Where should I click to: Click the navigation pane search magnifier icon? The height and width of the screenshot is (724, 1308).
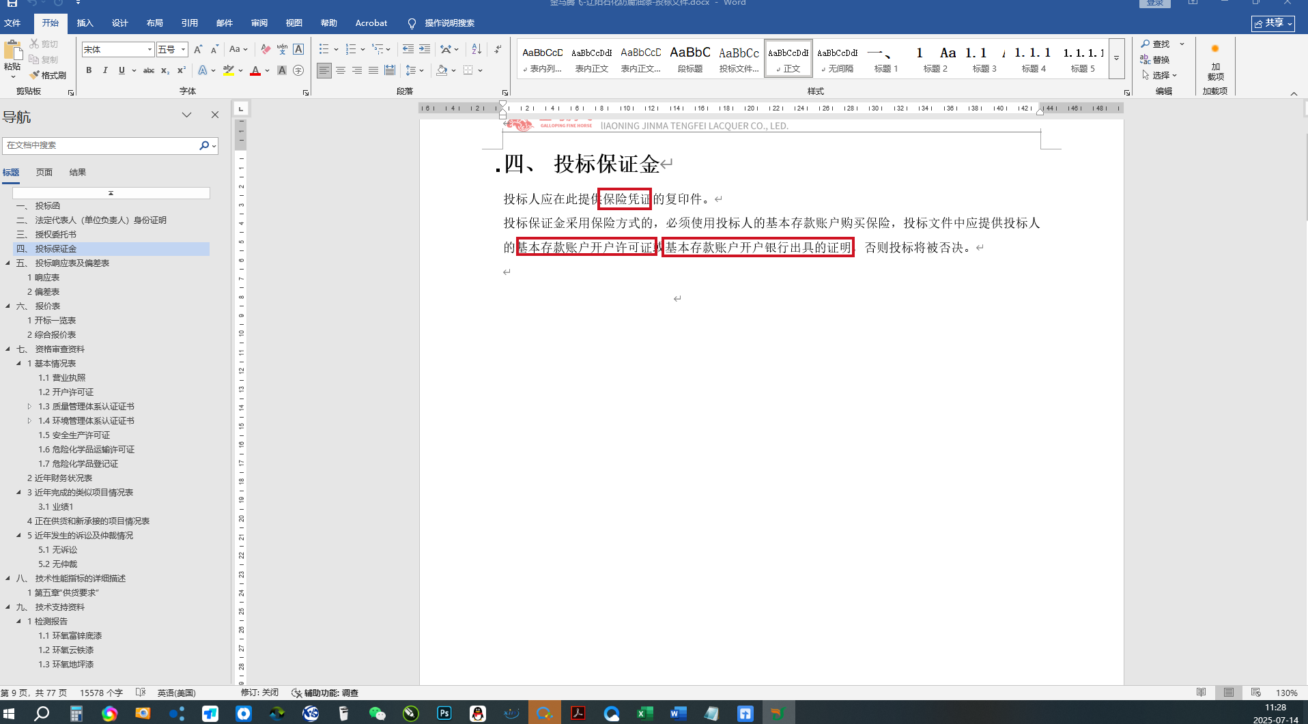(203, 145)
